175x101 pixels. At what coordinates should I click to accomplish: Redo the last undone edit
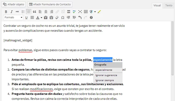pyautogui.click(x=86, y=18)
